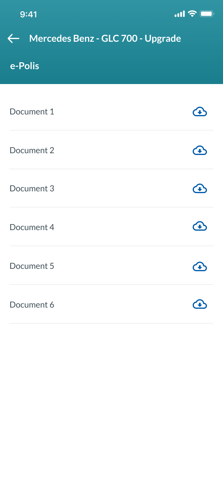Open the Document 5 row label
Screen dimensions: 223x484
click(32, 266)
